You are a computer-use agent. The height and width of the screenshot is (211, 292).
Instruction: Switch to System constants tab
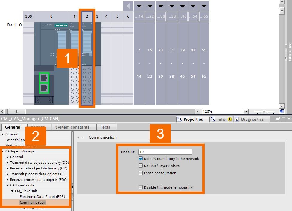click(74, 127)
